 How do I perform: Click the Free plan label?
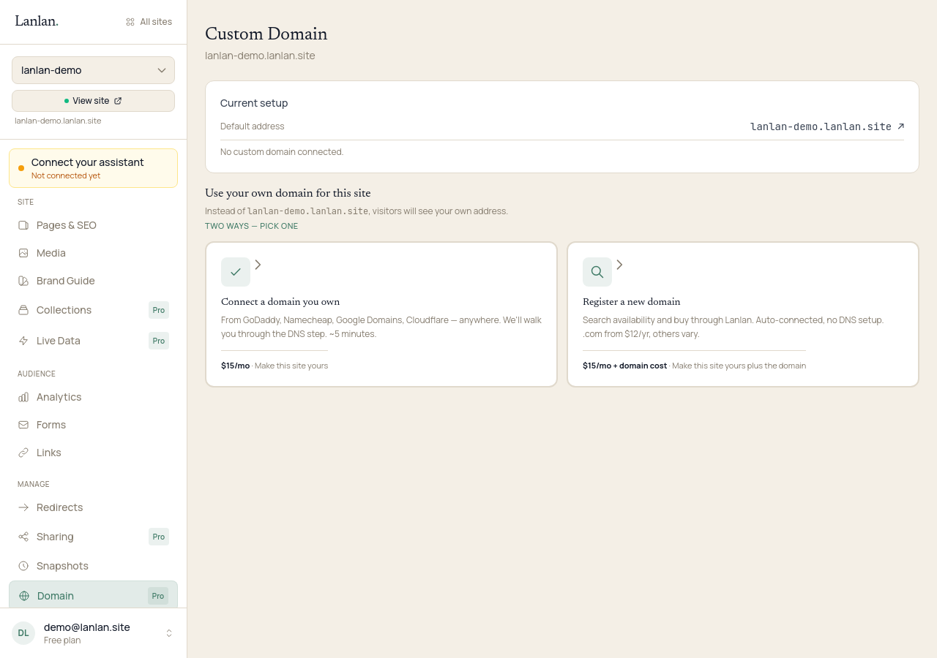coord(62,640)
